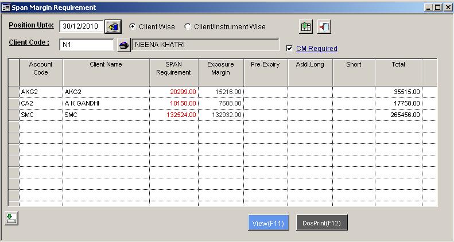Click in the Client Code input field

click(86, 45)
